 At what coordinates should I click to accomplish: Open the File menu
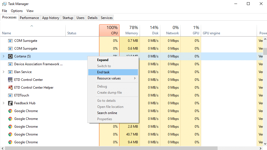point(4,11)
